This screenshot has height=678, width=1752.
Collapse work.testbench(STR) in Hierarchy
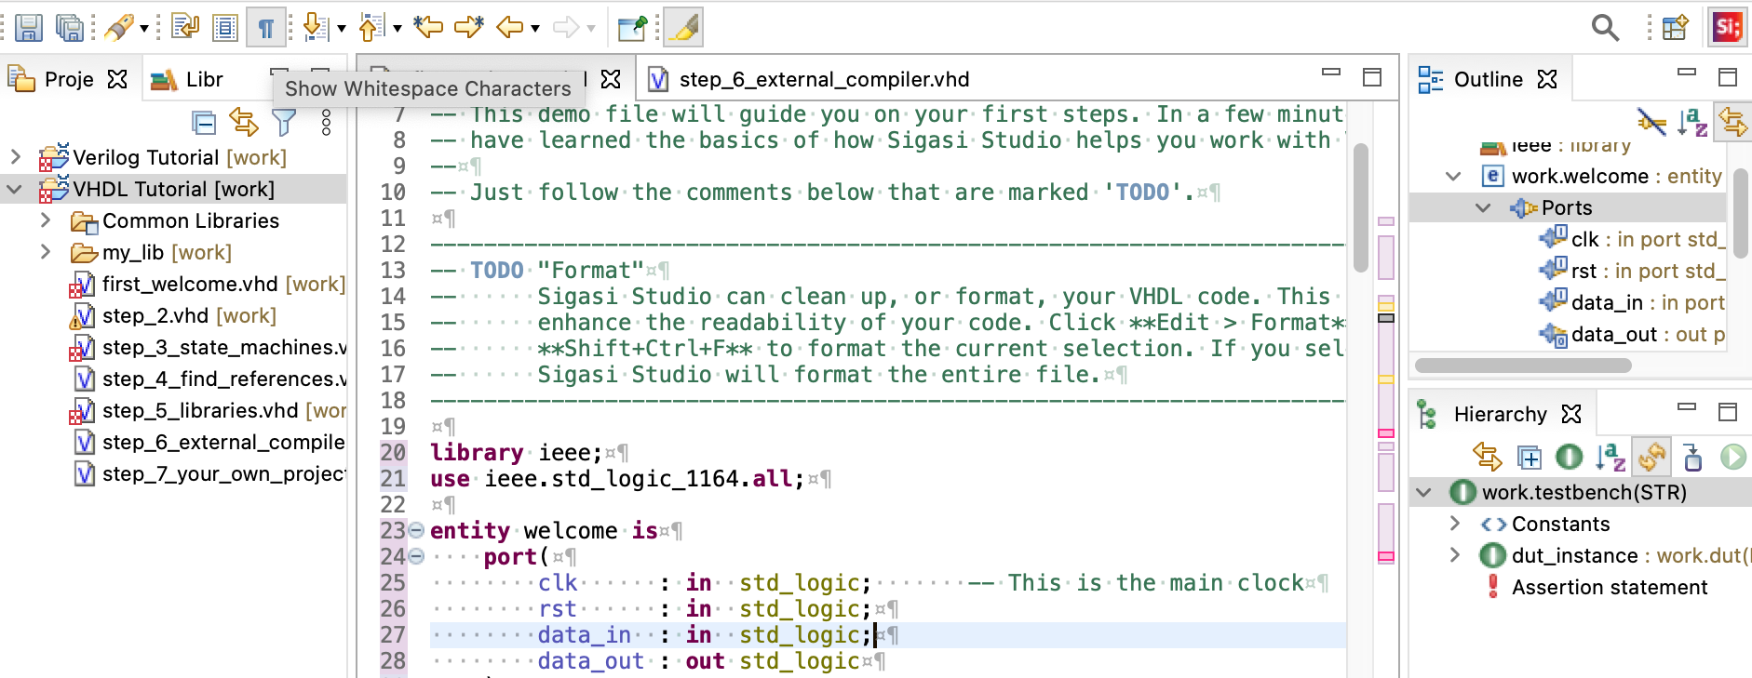[1423, 492]
